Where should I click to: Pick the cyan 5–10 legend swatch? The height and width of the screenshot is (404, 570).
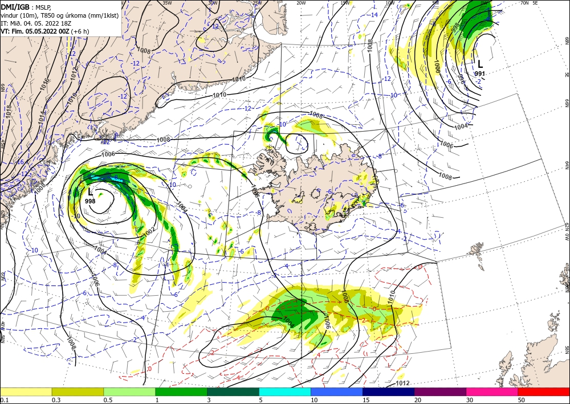(285, 391)
